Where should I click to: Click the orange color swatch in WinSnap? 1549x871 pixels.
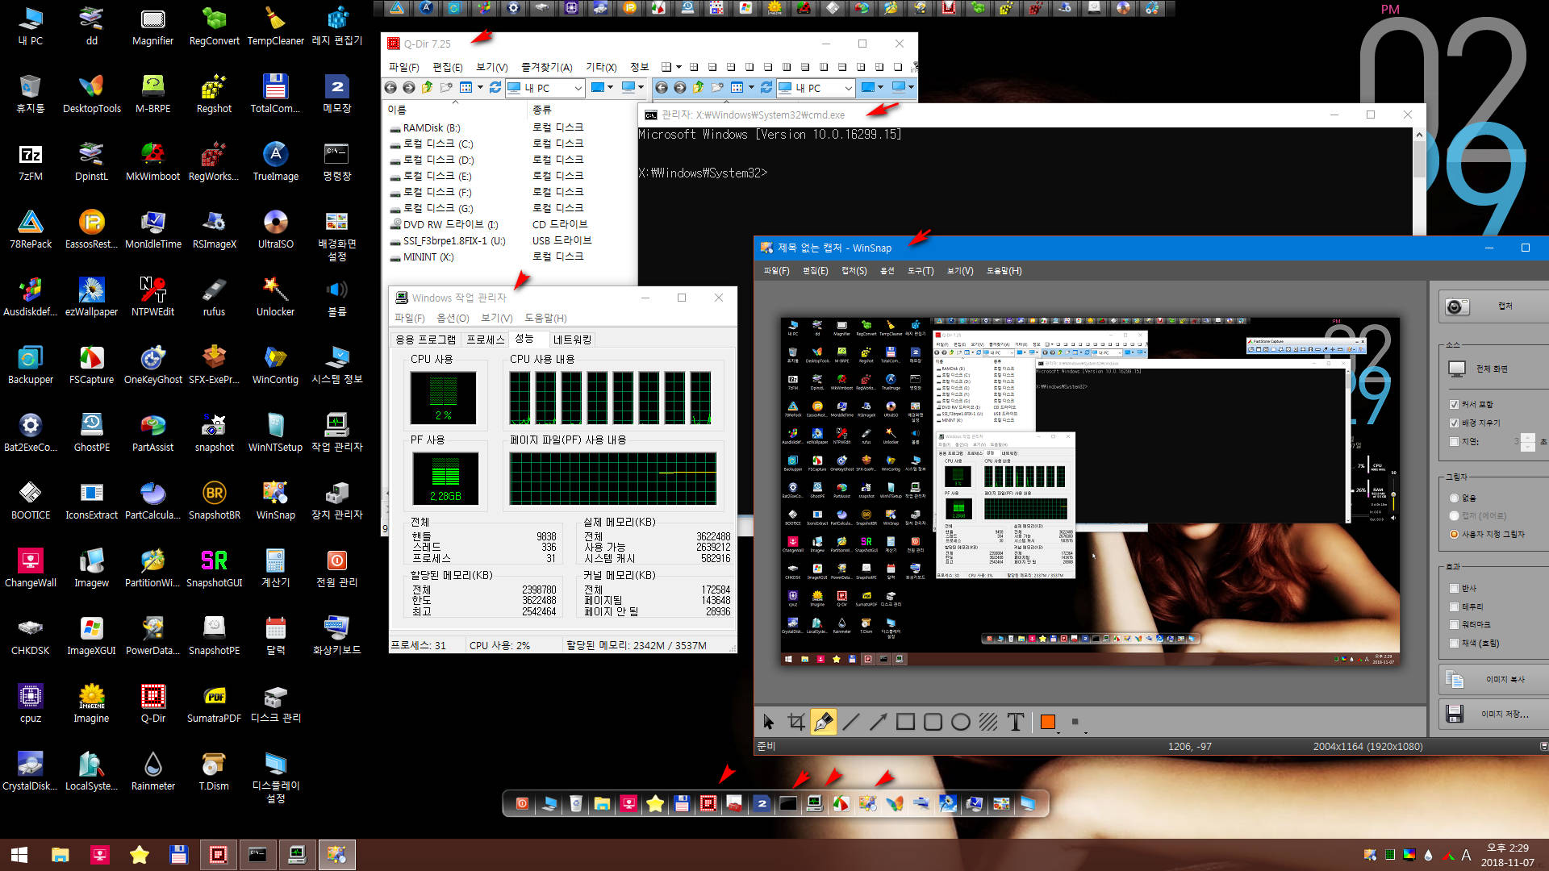[1047, 722]
